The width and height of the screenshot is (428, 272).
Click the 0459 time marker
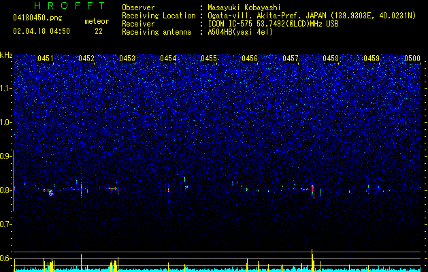pos(372,58)
